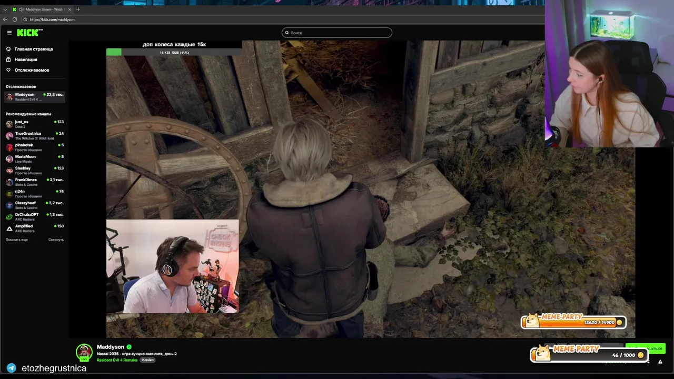Open pinakotek recommended channel

pyautogui.click(x=34, y=147)
